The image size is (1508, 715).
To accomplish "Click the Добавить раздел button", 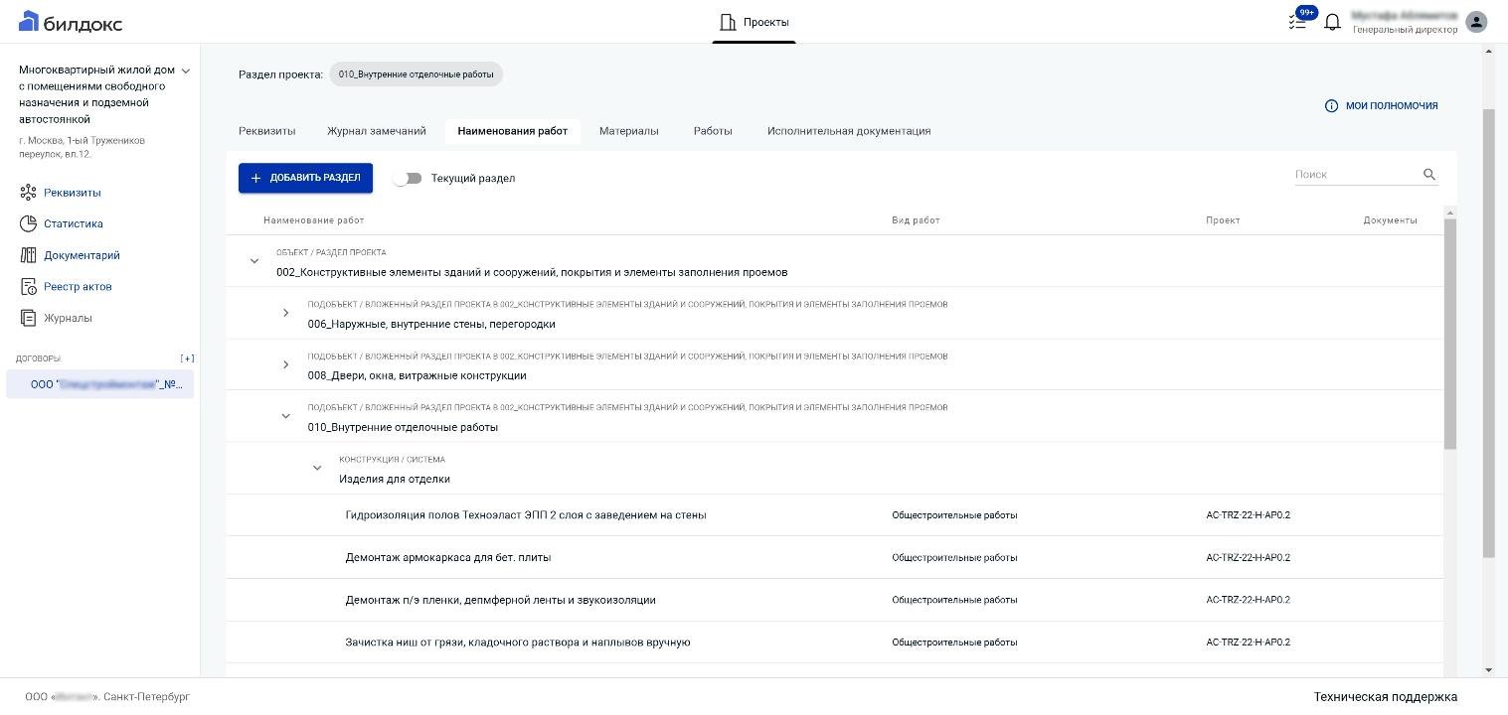I will [x=305, y=178].
